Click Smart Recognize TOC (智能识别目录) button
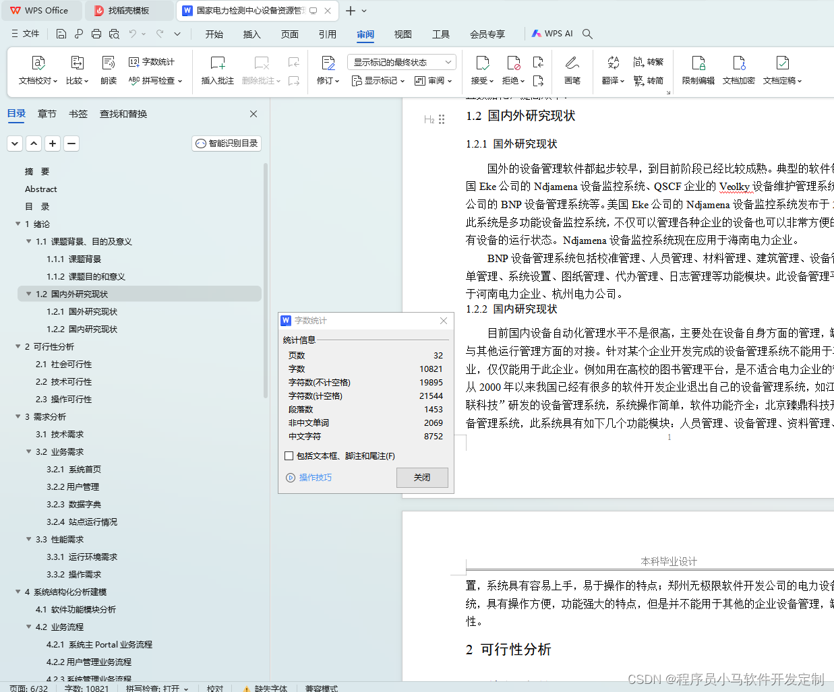Image resolution: width=834 pixels, height=692 pixels. 227,144
